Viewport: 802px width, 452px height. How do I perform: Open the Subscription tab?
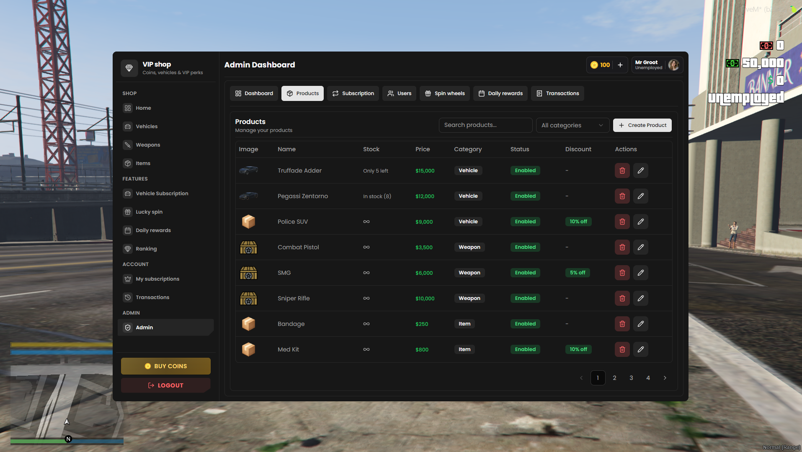(x=353, y=93)
